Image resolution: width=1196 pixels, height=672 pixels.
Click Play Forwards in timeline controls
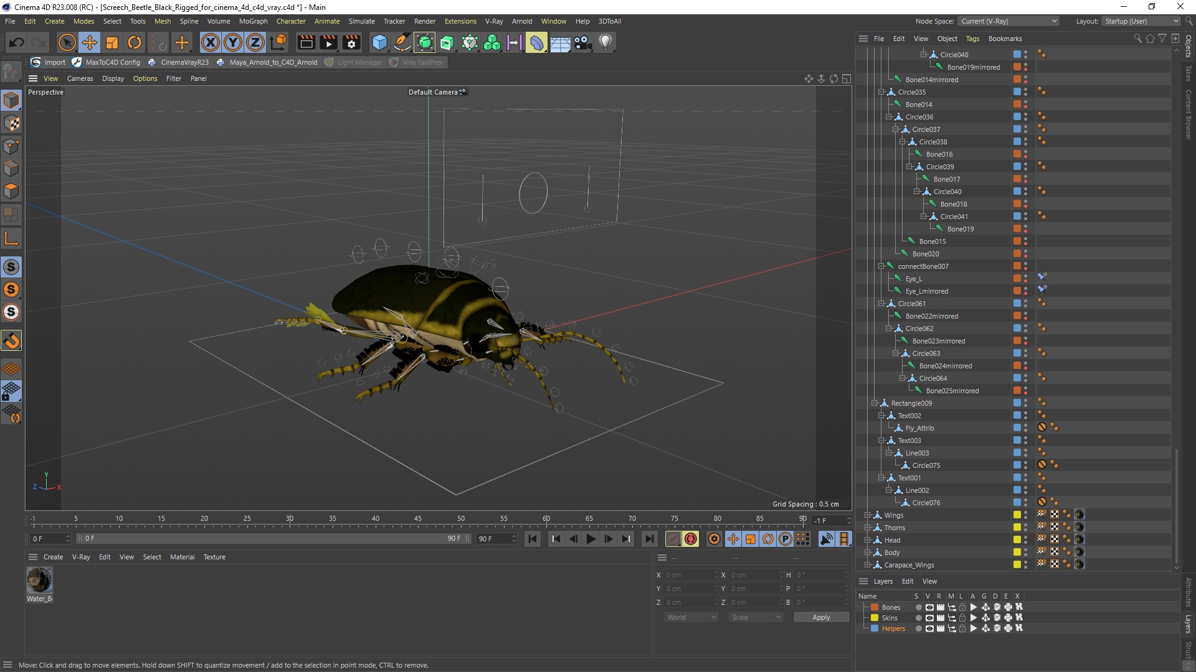tap(591, 539)
